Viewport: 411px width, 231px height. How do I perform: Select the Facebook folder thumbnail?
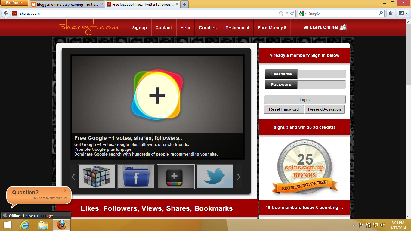136,177
